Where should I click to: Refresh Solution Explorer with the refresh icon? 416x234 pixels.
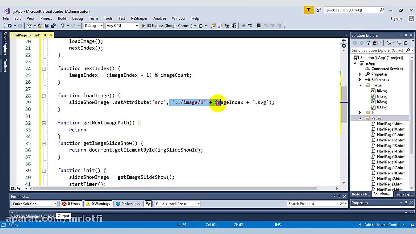406,43
